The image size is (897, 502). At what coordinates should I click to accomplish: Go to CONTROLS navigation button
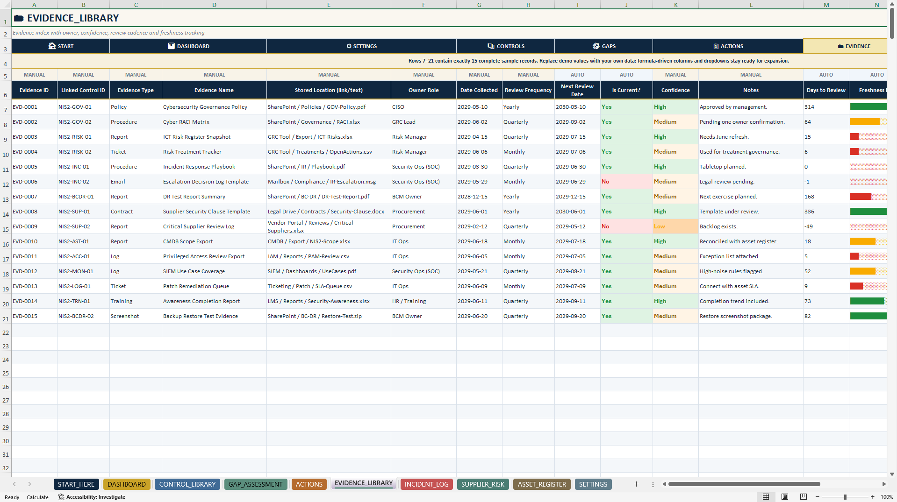click(x=506, y=46)
